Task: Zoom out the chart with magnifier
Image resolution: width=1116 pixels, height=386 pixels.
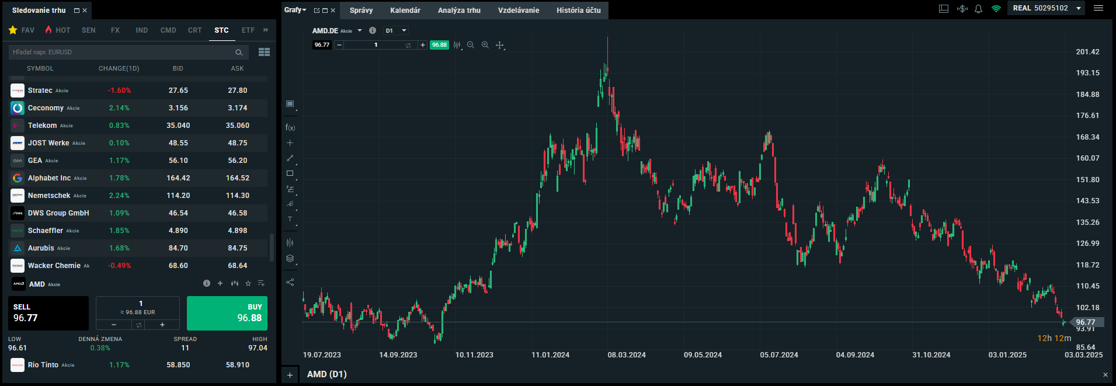Action: click(471, 45)
